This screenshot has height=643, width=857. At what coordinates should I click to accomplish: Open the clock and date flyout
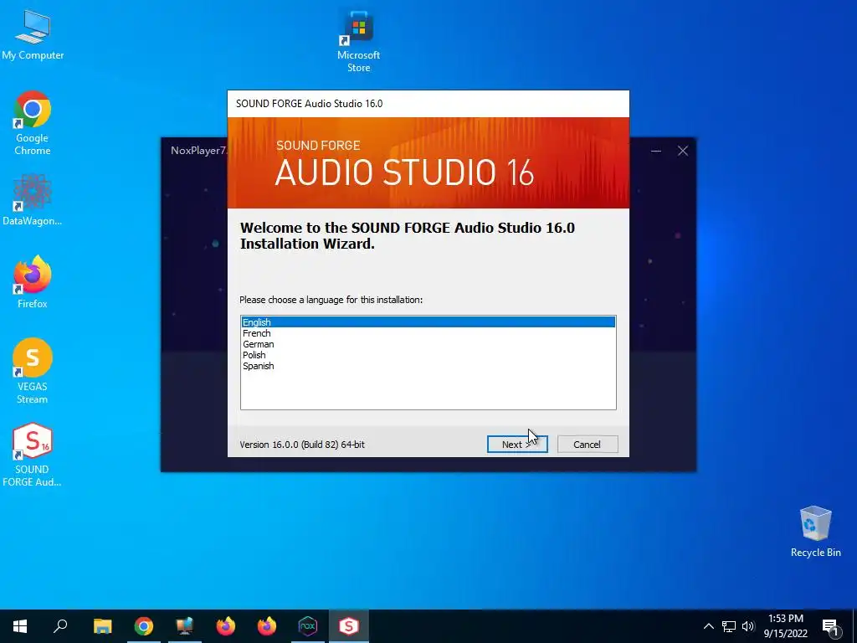point(785,626)
